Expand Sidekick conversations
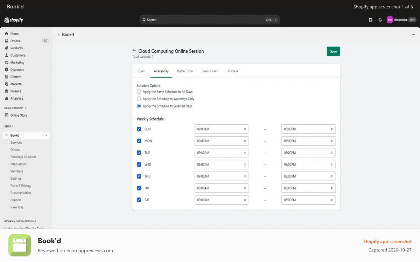Viewport: 420px width, 262px height. [x=20, y=221]
